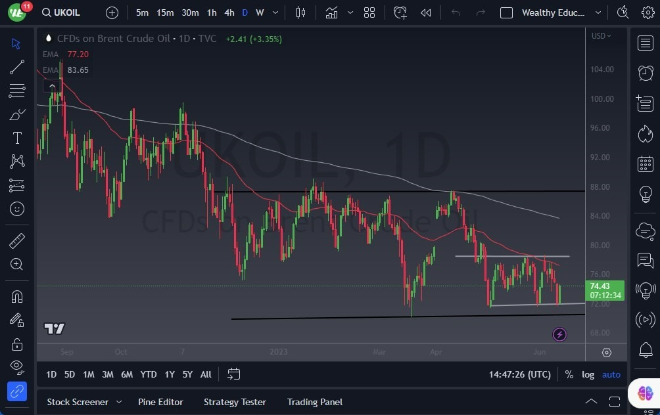This screenshot has height=415, width=660.
Task: Open the Hotlists flame panel
Action: [645, 134]
